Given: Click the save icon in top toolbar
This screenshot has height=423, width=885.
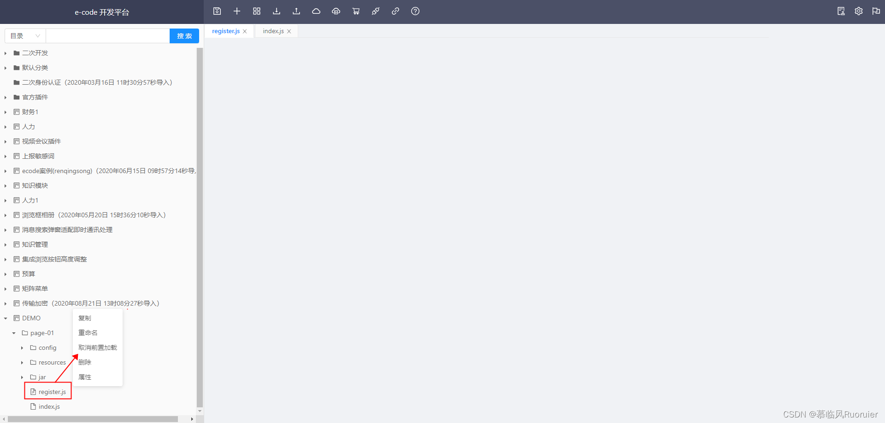Looking at the screenshot, I should pyautogui.click(x=217, y=11).
